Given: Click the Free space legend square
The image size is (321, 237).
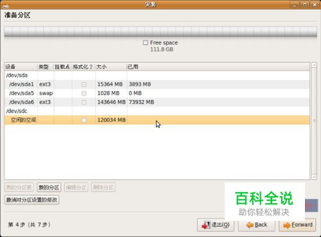Looking at the screenshot, I should pos(145,43).
